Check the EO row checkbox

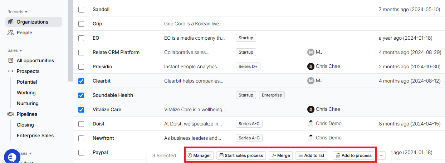coord(81,38)
